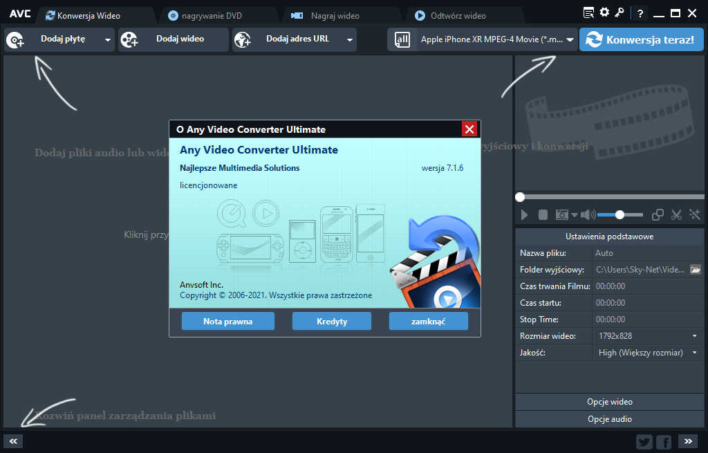
Task: Open settings gear icon in title bar
Action: tap(604, 12)
